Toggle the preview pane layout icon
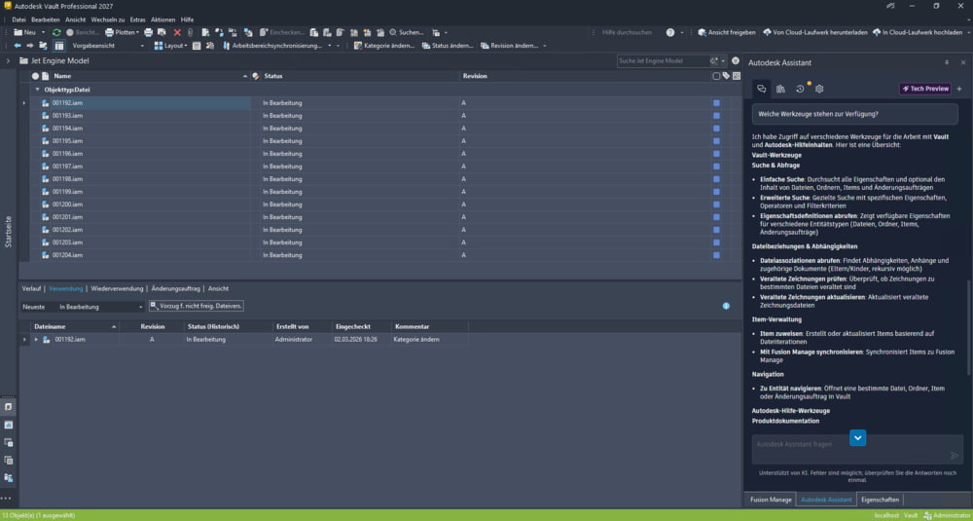The width and height of the screenshot is (973, 521). tap(58, 46)
